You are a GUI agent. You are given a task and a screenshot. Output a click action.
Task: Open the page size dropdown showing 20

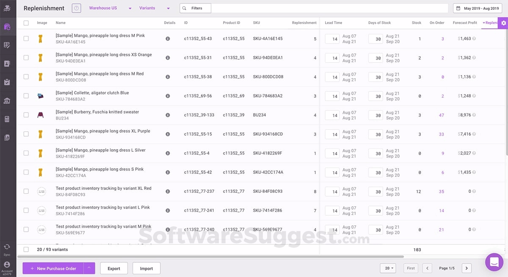[x=388, y=268]
